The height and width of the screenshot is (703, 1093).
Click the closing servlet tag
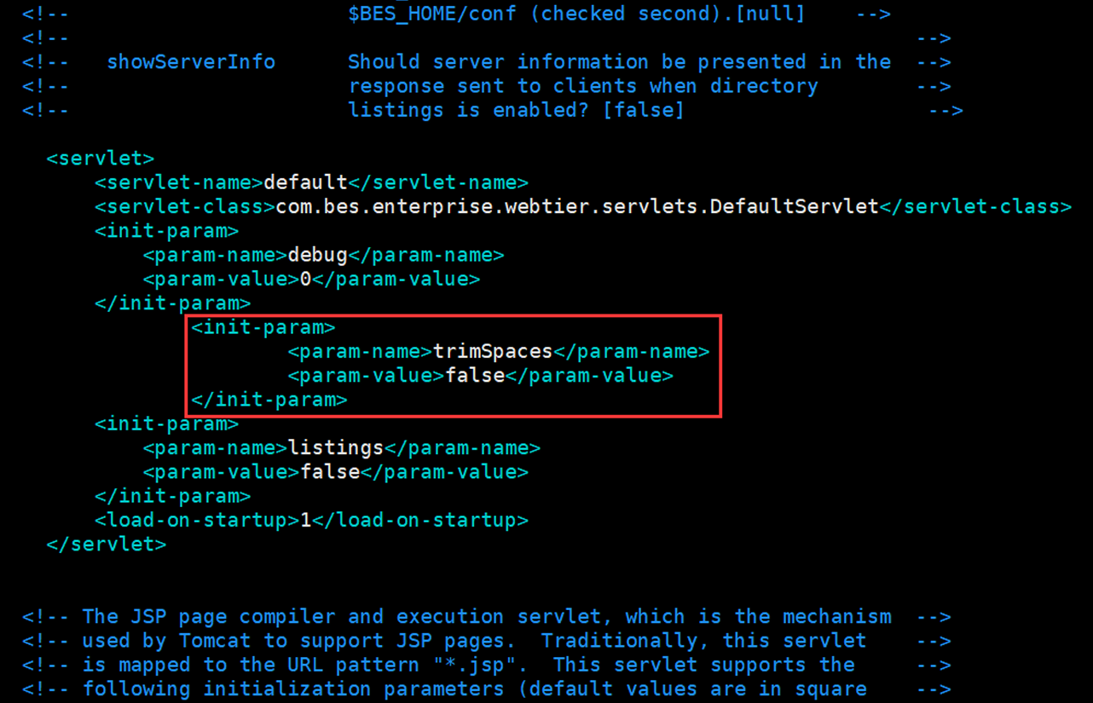[106, 545]
